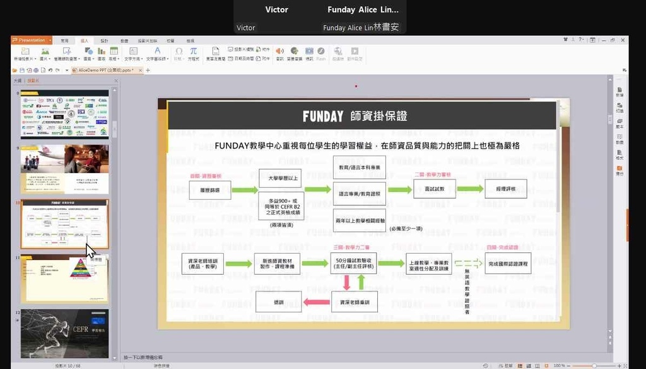Switch the left panel to Outline view
Viewport: 646px width, 369px height.
coord(18,81)
